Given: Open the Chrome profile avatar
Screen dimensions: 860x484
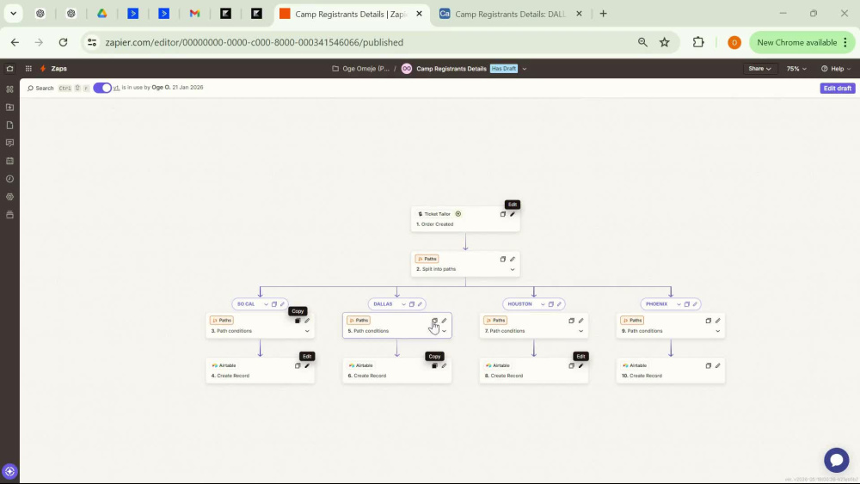Looking at the screenshot, I should click(734, 42).
